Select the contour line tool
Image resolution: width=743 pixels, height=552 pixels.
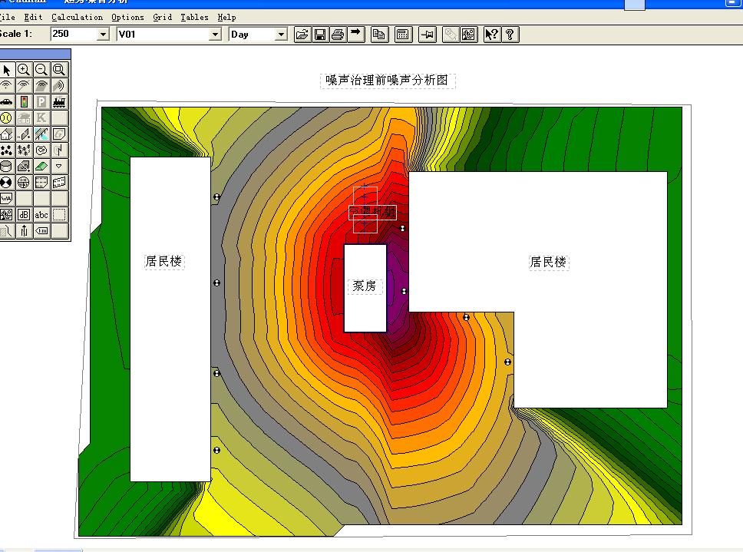coord(41,150)
